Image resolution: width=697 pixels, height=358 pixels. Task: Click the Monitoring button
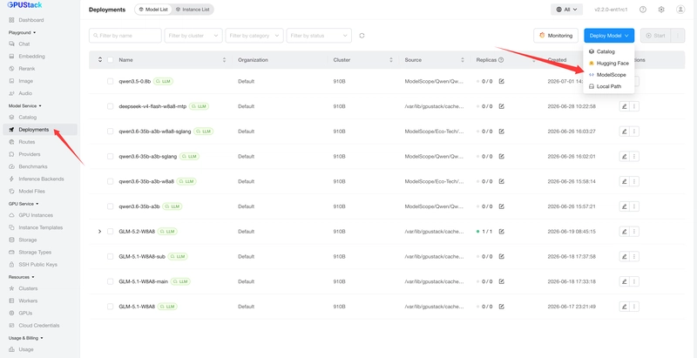click(x=556, y=36)
